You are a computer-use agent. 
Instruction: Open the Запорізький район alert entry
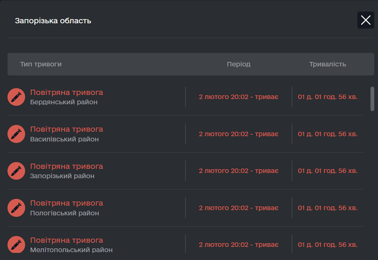click(66, 166)
